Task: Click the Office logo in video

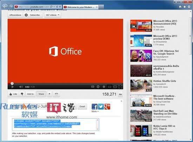Action: (x=65, y=51)
